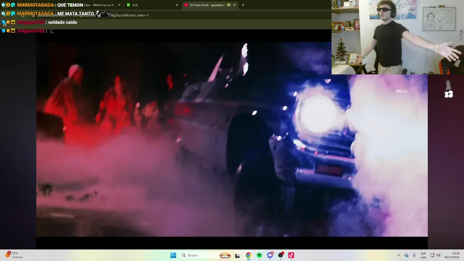The image size is (464, 261).
Task: Open the Windows Start menu
Action: [173, 255]
